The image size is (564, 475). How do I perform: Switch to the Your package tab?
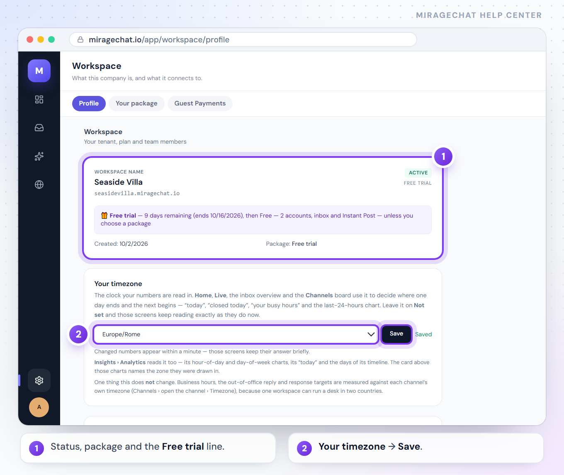tap(136, 103)
